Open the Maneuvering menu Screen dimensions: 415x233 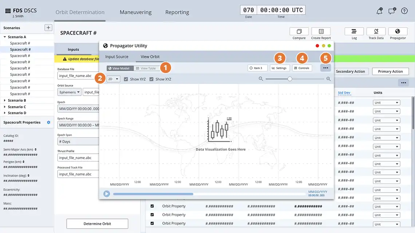click(135, 12)
